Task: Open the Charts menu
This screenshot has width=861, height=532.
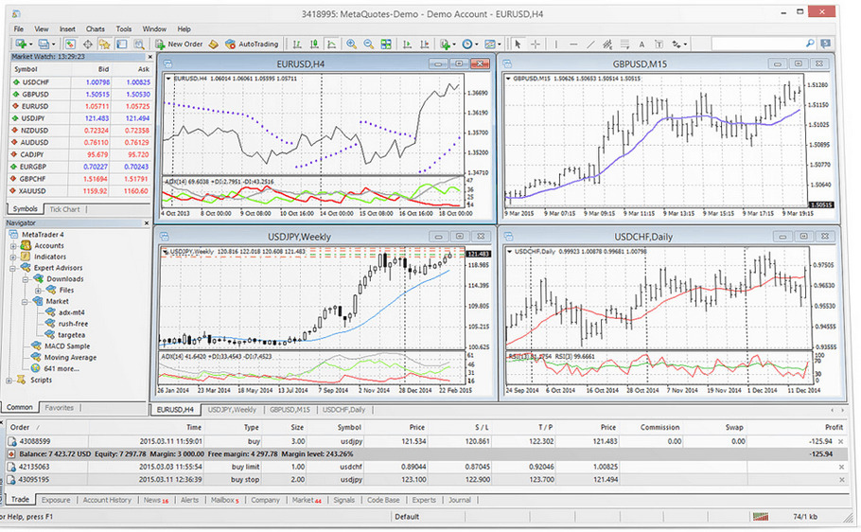Action: tap(95, 29)
